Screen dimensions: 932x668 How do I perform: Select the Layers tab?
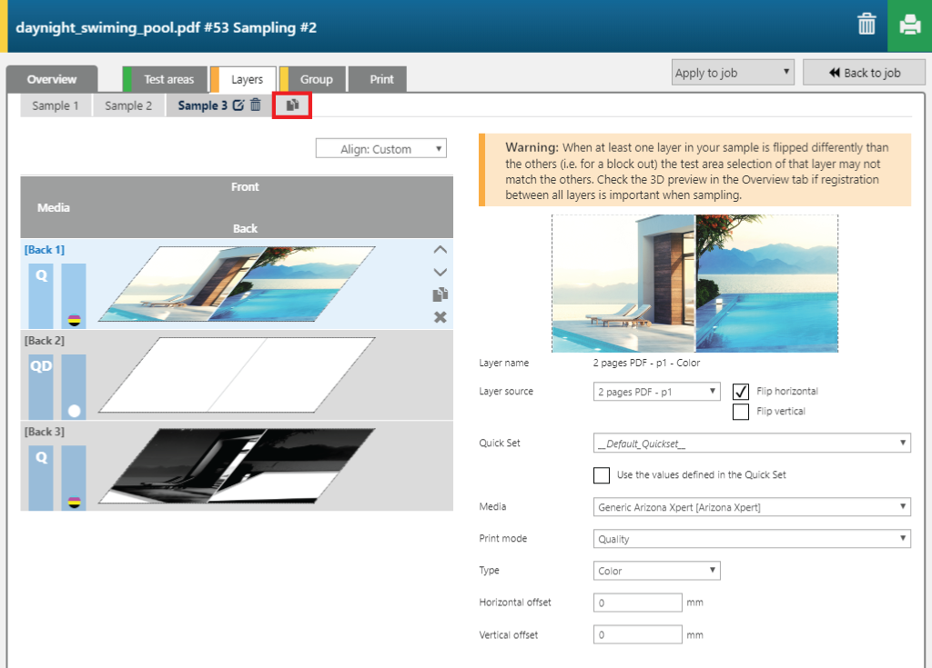point(243,79)
